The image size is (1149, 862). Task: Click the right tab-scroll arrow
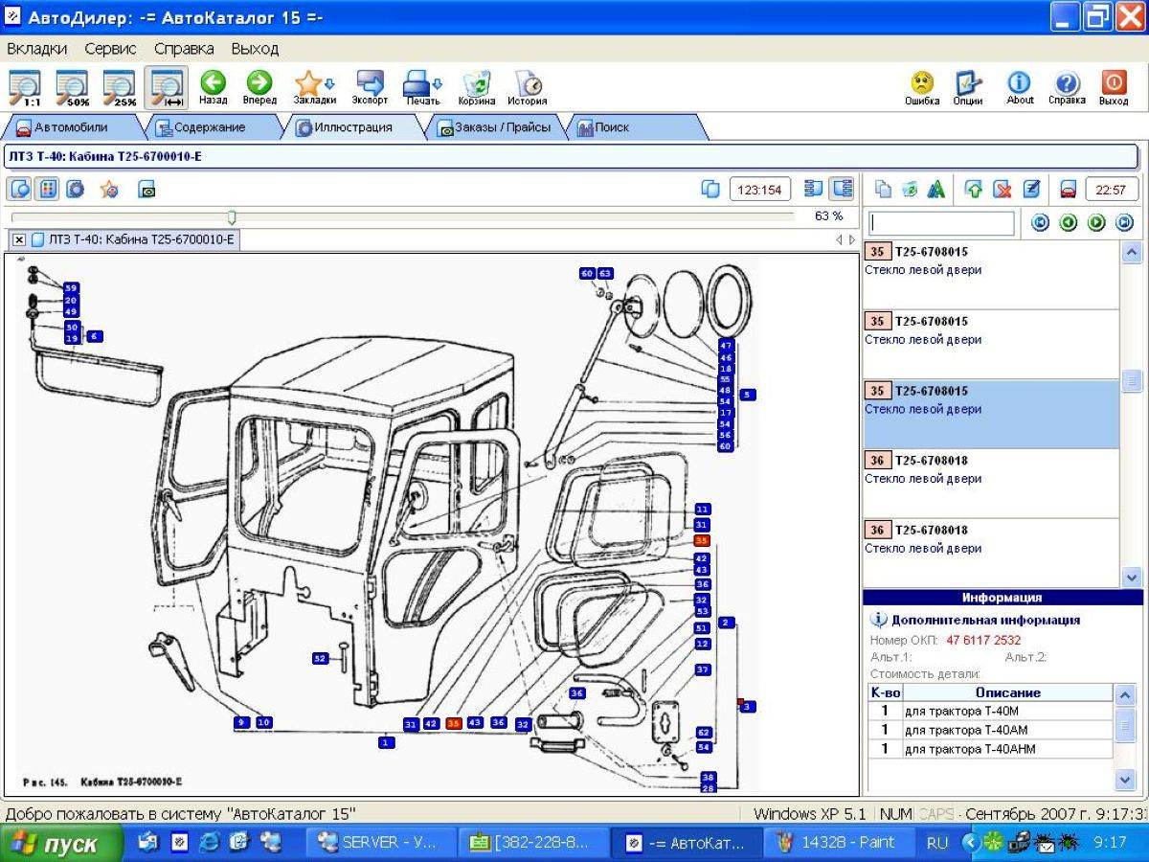coord(851,239)
